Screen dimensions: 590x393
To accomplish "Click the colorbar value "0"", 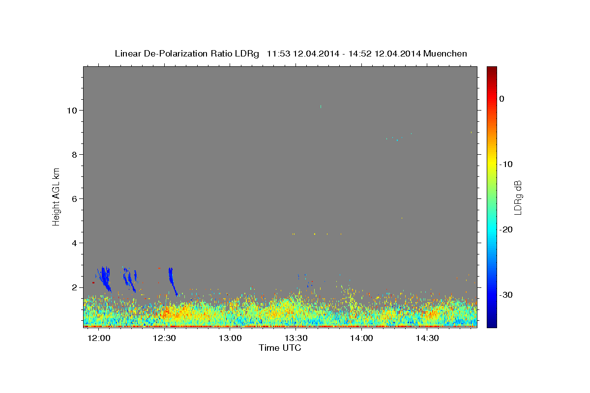I will pyautogui.click(x=501, y=99).
